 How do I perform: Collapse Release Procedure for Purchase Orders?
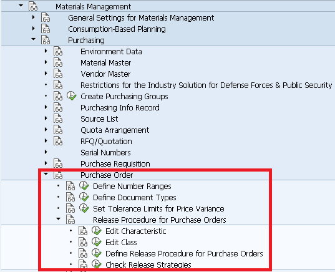pyautogui.click(x=58, y=219)
